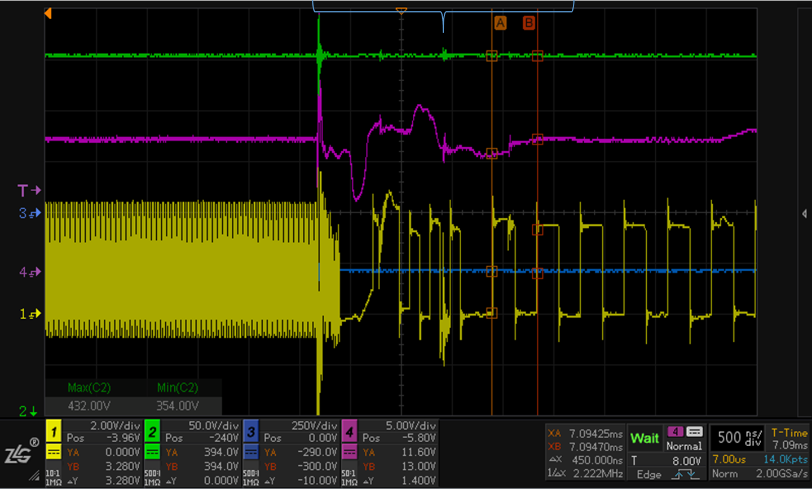Select the Channel 1 yellow badge
This screenshot has width=812, height=489.
(x=55, y=432)
